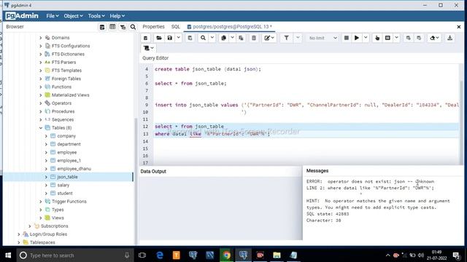467x262 pixels.
Task: Click the Data Output panel tab
Action: point(153,172)
